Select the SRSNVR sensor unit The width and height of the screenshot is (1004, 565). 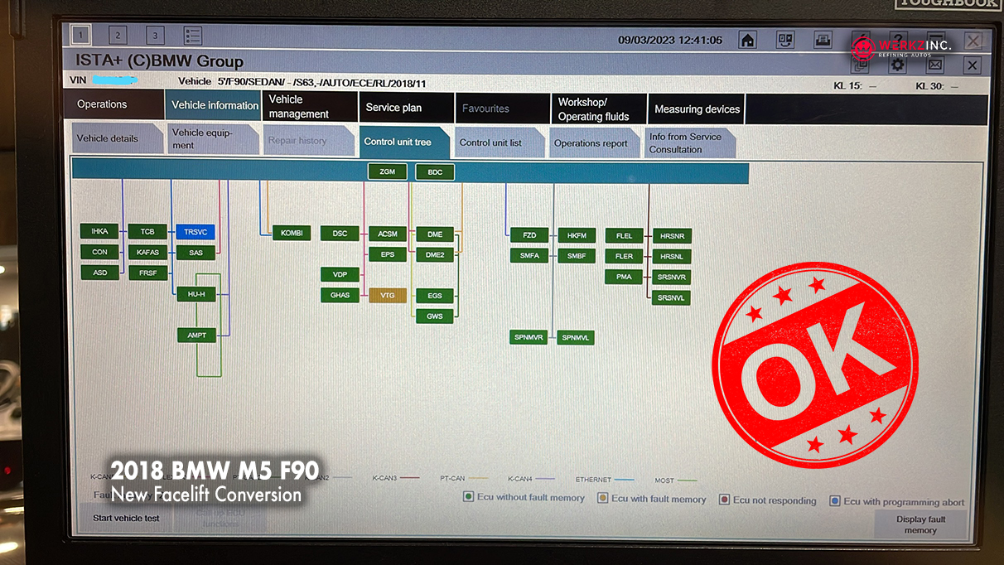[672, 278]
